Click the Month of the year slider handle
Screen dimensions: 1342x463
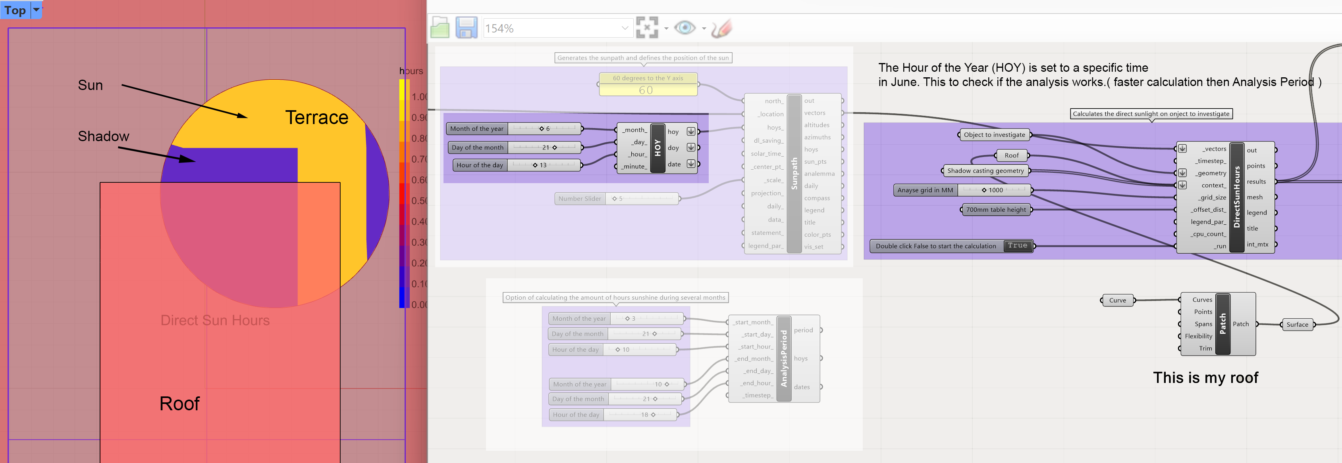(x=541, y=128)
